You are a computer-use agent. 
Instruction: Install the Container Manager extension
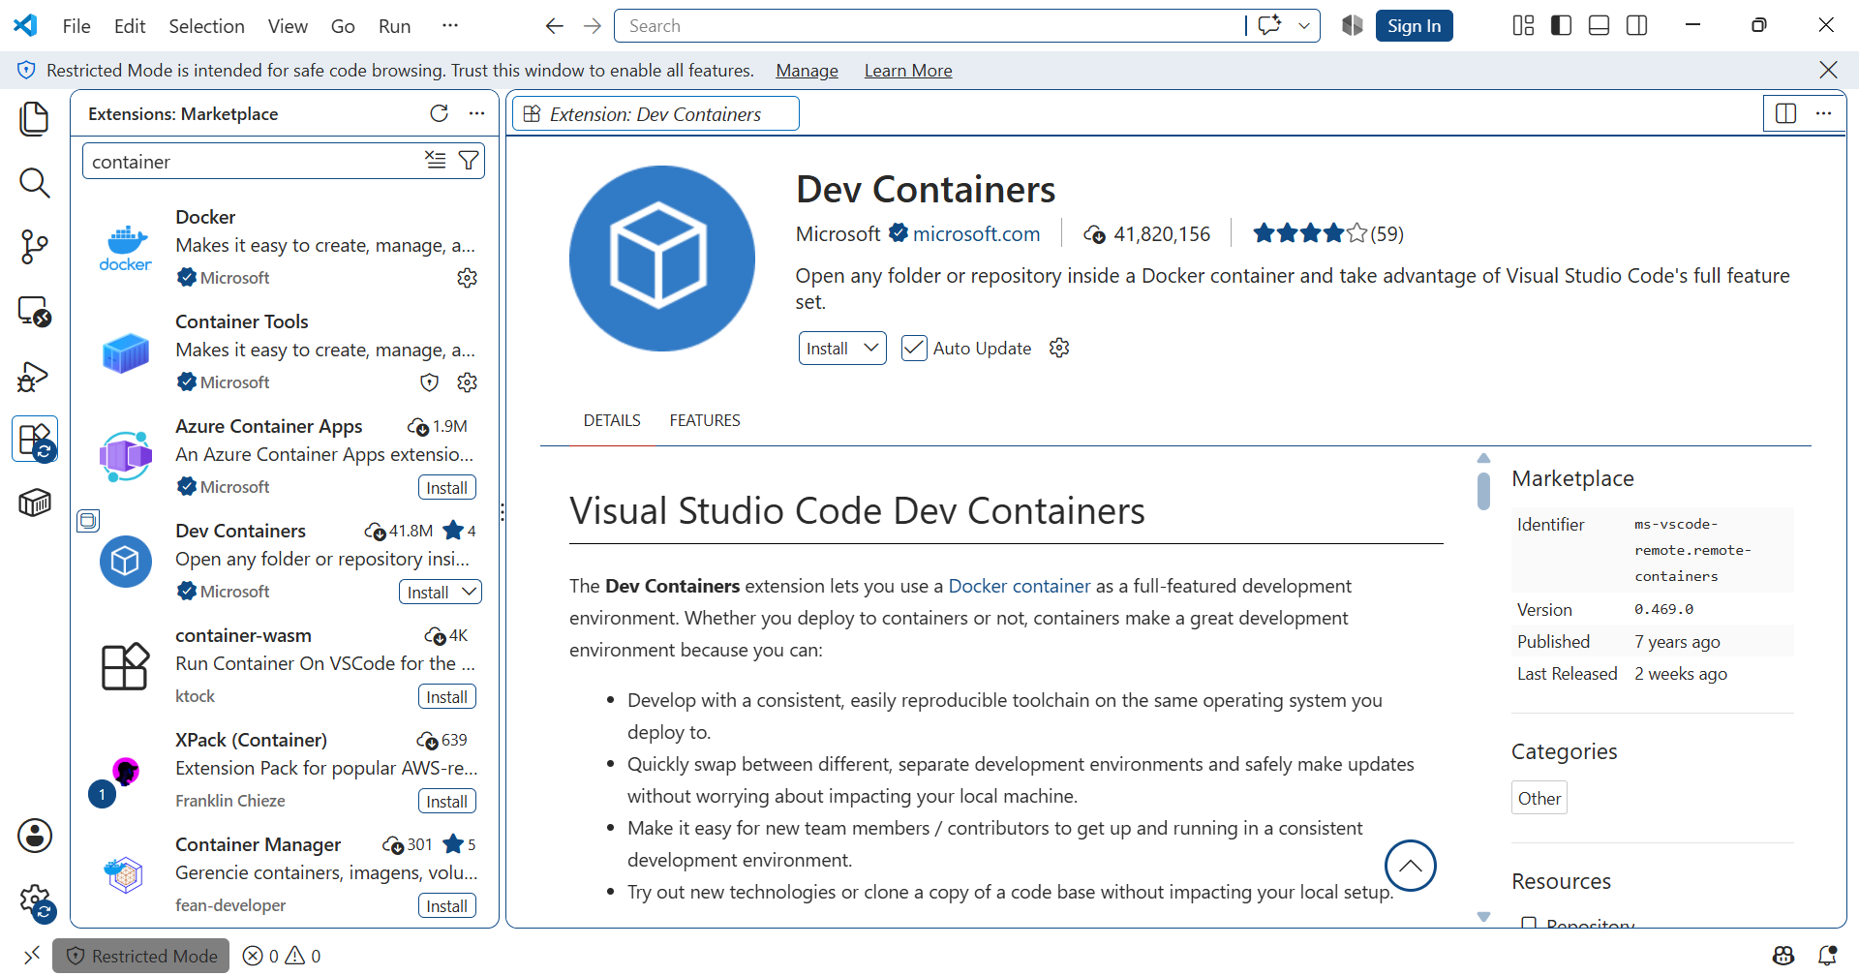tap(447, 905)
